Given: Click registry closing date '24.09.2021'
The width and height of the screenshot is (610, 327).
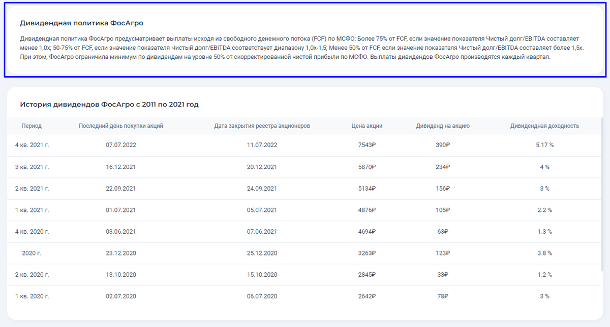Looking at the screenshot, I should click(x=262, y=189).
